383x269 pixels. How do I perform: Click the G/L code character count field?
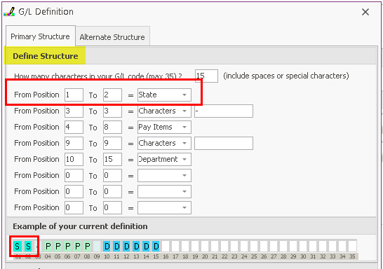[x=206, y=76]
